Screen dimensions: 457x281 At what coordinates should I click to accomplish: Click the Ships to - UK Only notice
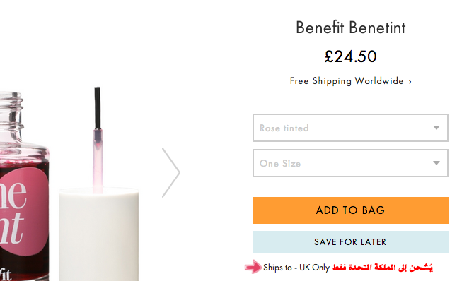pyautogui.click(x=296, y=268)
